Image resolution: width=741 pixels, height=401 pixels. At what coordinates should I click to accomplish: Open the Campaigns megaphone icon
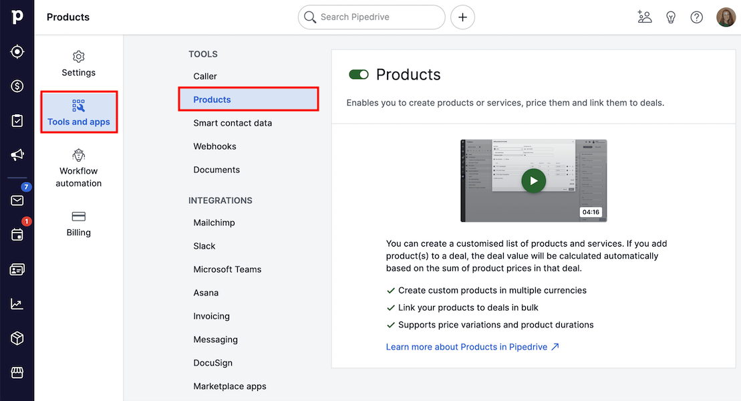[17, 155]
